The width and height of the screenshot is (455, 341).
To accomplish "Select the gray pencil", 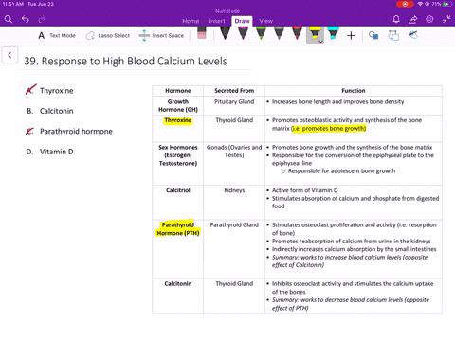I will 279,33.
